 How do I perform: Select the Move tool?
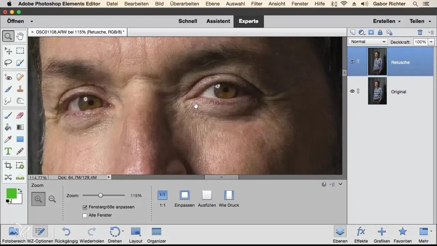[x=8, y=51]
